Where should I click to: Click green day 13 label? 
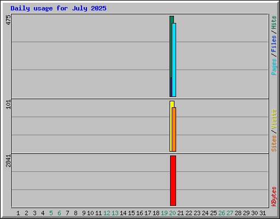click(x=115, y=213)
